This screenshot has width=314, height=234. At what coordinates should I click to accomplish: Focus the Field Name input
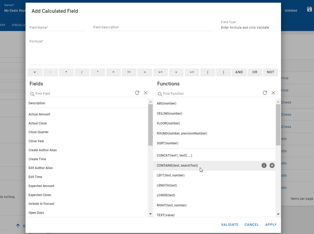57,28
